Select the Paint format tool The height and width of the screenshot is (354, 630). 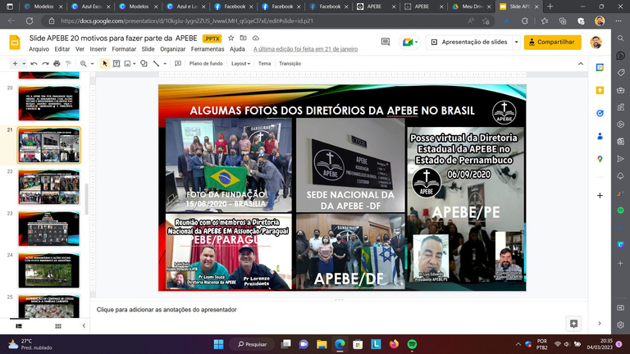[68, 63]
